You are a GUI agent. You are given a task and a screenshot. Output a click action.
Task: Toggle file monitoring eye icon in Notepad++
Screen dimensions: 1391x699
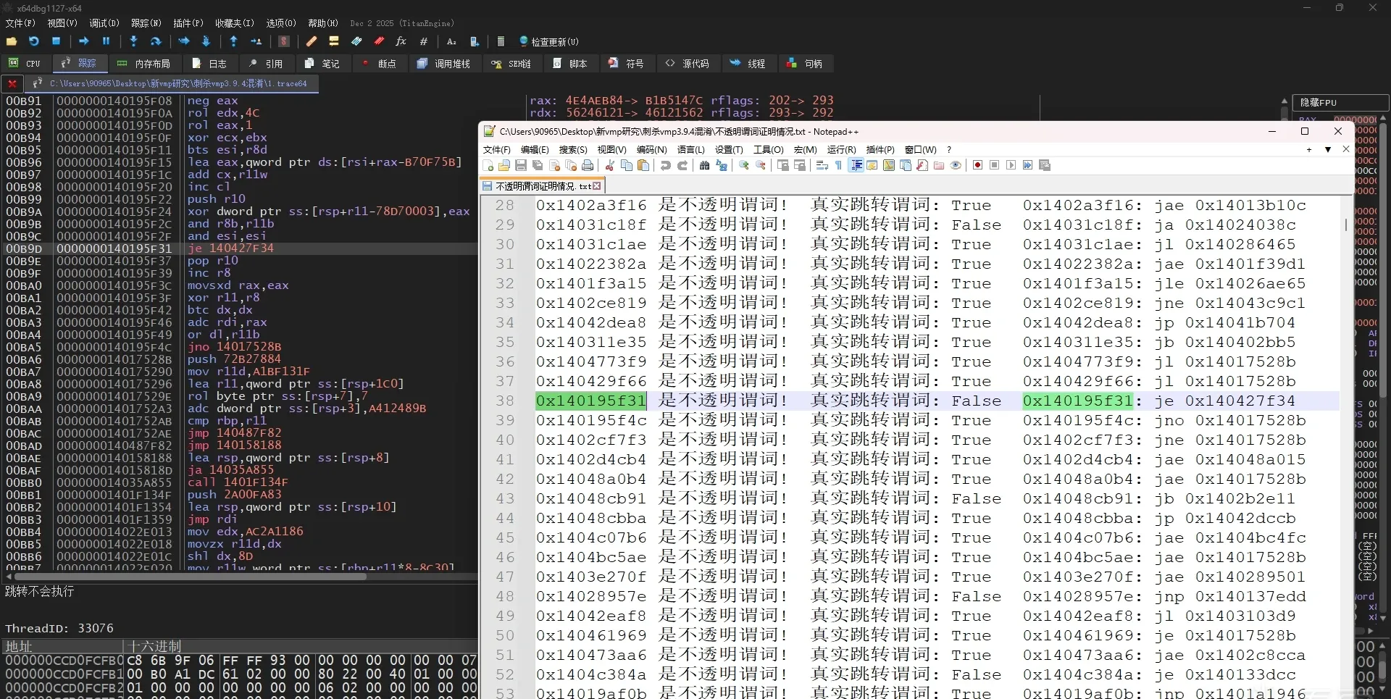[956, 165]
